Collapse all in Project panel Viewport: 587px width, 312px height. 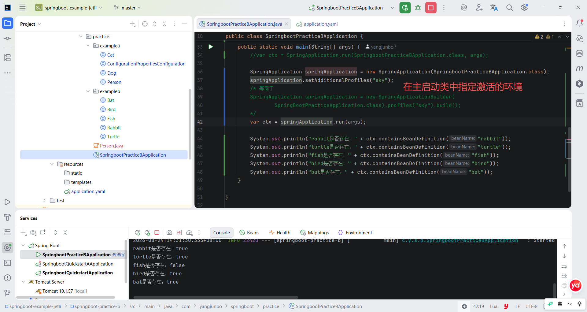[164, 24]
